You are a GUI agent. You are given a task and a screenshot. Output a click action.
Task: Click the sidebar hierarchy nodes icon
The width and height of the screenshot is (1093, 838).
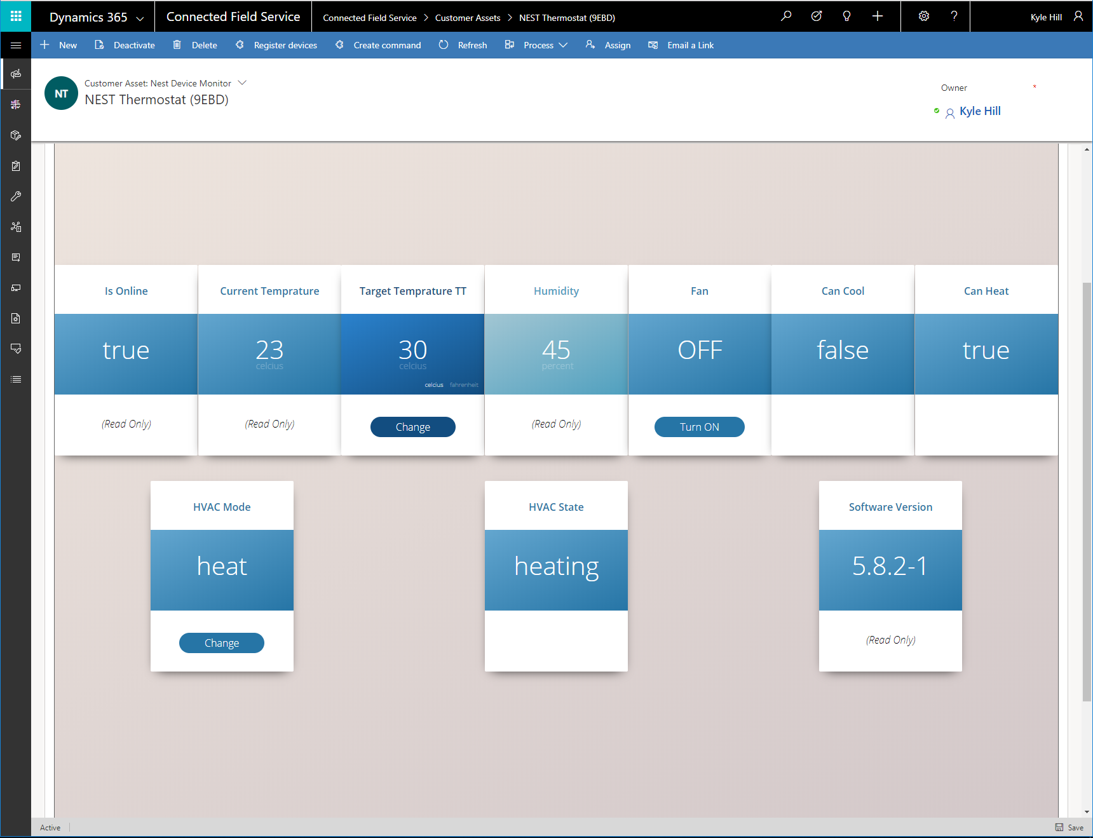point(16,227)
